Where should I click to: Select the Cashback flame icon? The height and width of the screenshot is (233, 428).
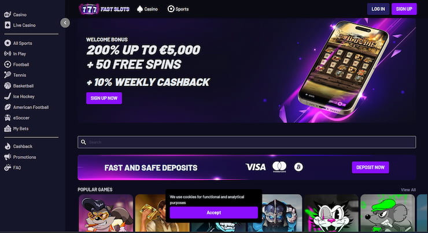click(8, 146)
